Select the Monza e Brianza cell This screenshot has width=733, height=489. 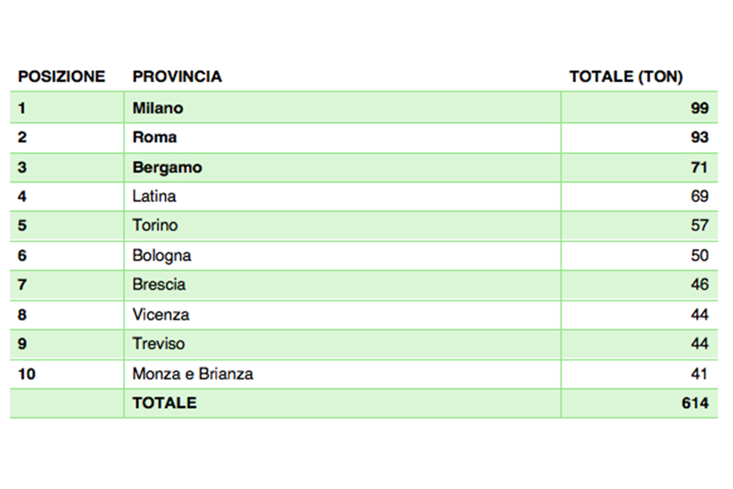pyautogui.click(x=192, y=374)
